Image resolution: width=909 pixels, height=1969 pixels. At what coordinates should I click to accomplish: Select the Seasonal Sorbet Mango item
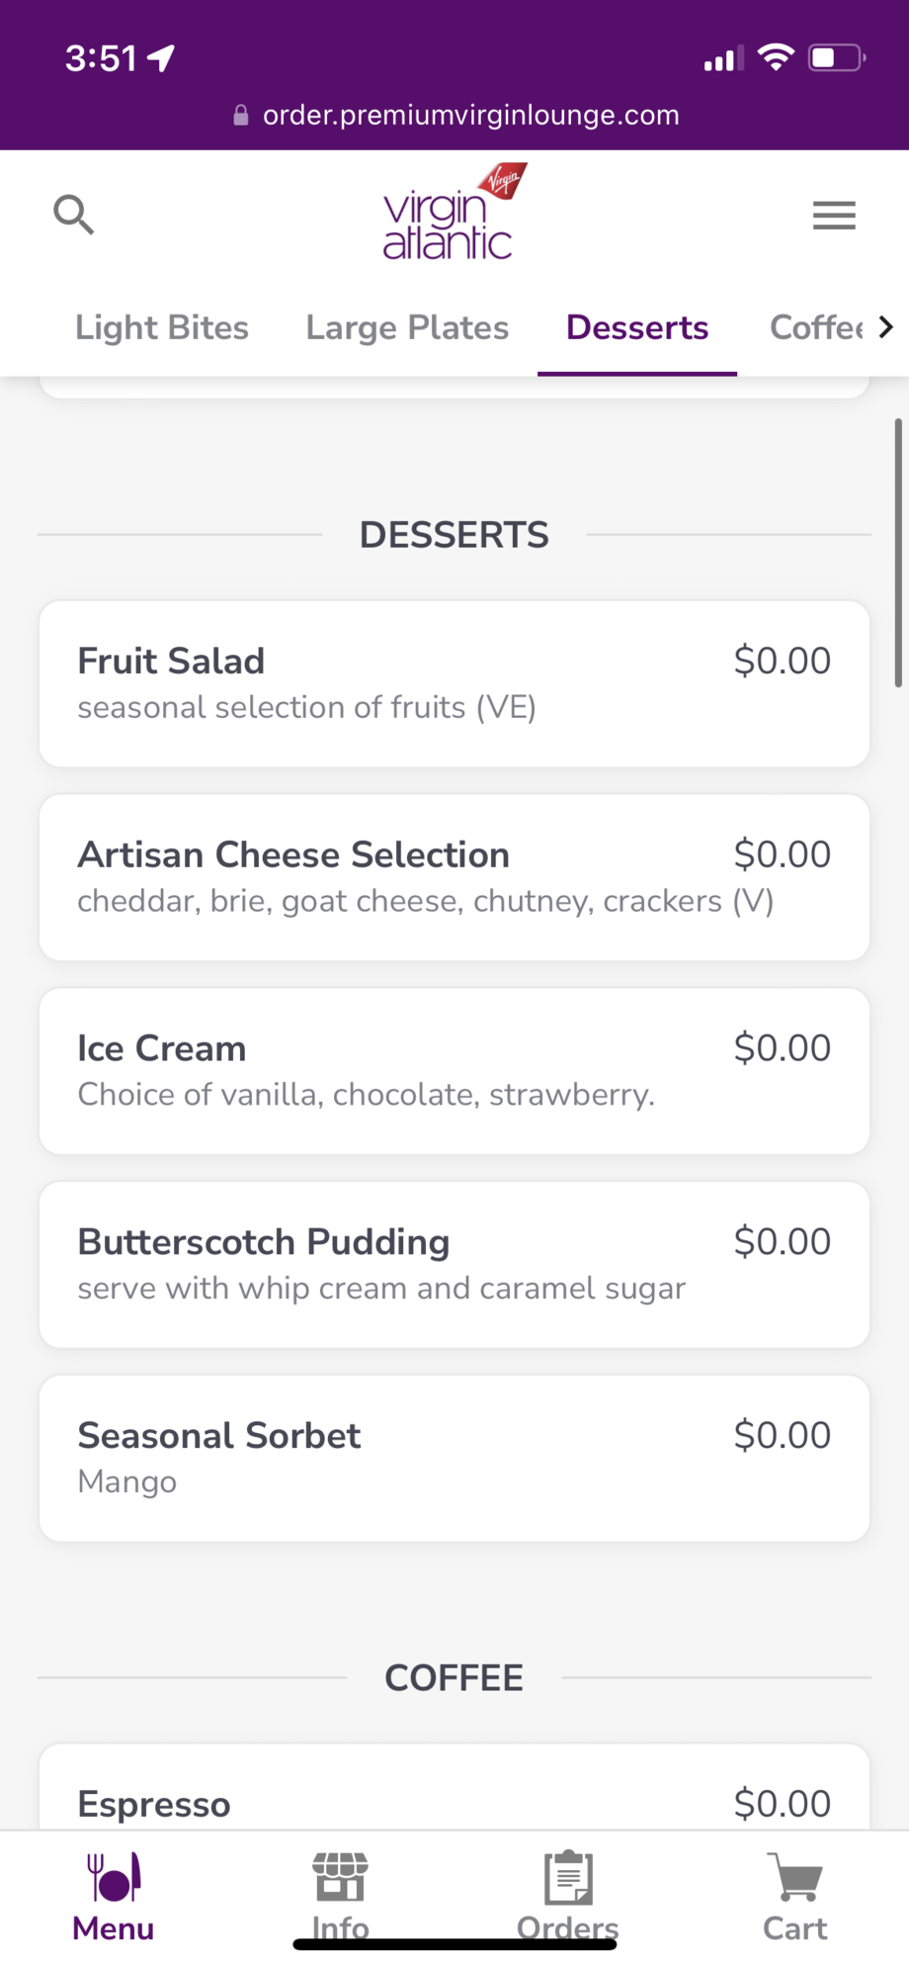click(x=454, y=1459)
